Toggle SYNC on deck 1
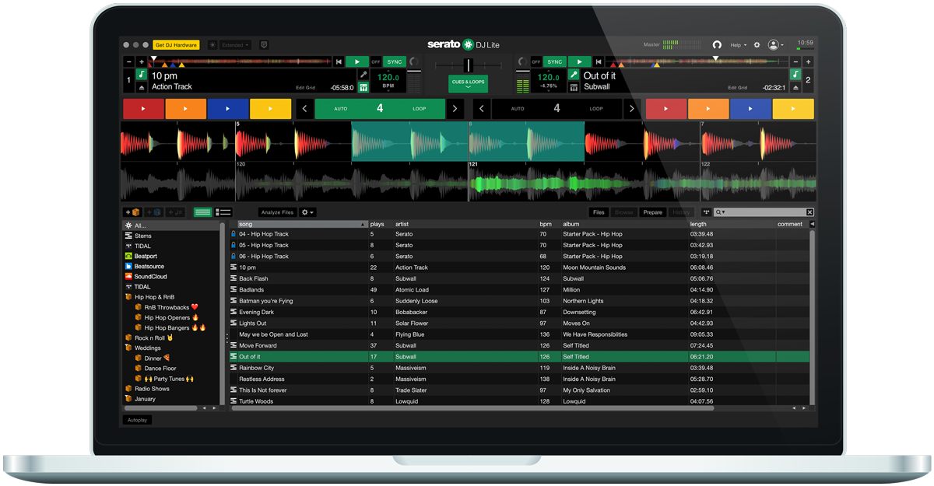This screenshot has height=486, width=934. 395,61
